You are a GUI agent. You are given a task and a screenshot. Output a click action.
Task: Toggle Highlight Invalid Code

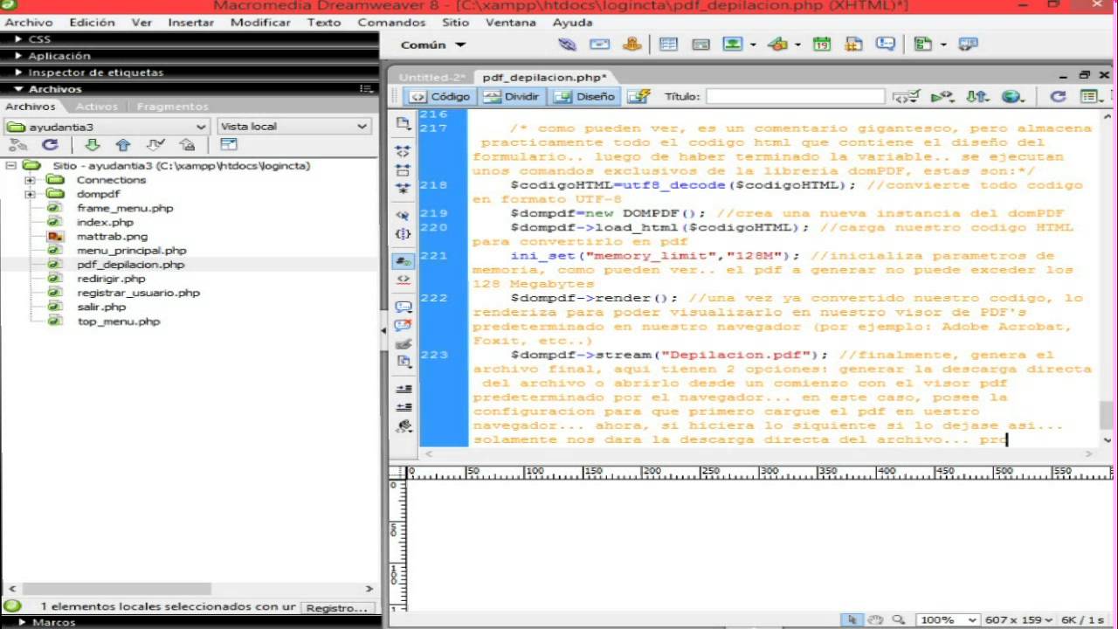click(403, 279)
